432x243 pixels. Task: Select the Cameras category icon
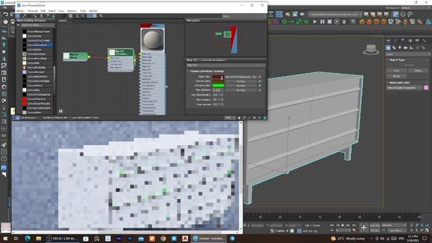(406, 48)
